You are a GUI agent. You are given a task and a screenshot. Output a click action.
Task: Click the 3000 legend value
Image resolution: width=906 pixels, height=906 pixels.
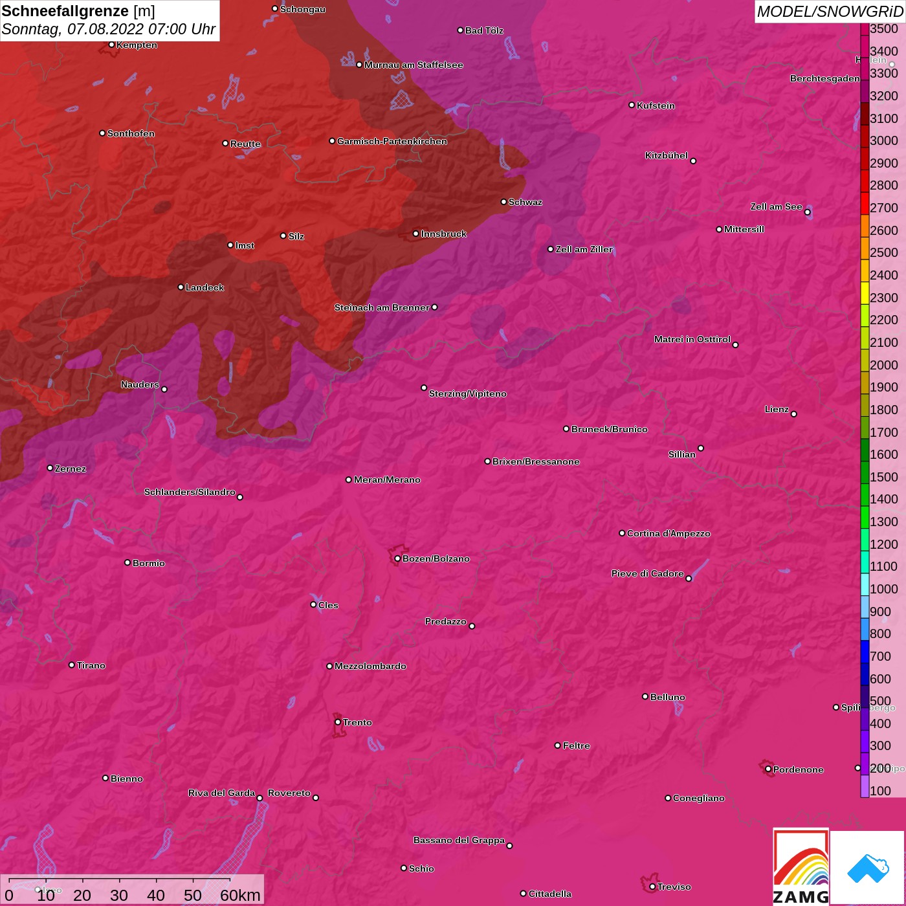[x=884, y=140]
